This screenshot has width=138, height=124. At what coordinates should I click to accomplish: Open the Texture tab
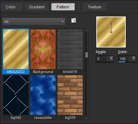[x=94, y=7]
